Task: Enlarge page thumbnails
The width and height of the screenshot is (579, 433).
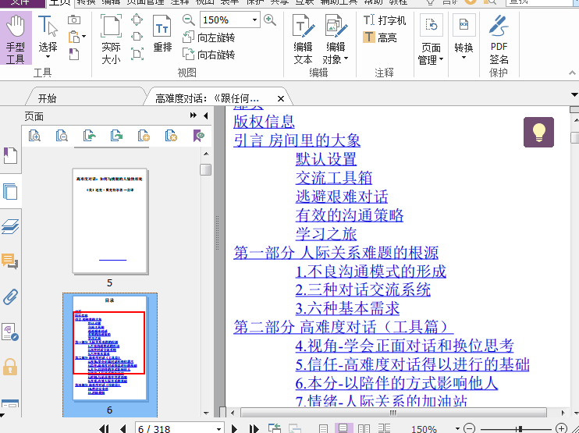Action: [34, 136]
